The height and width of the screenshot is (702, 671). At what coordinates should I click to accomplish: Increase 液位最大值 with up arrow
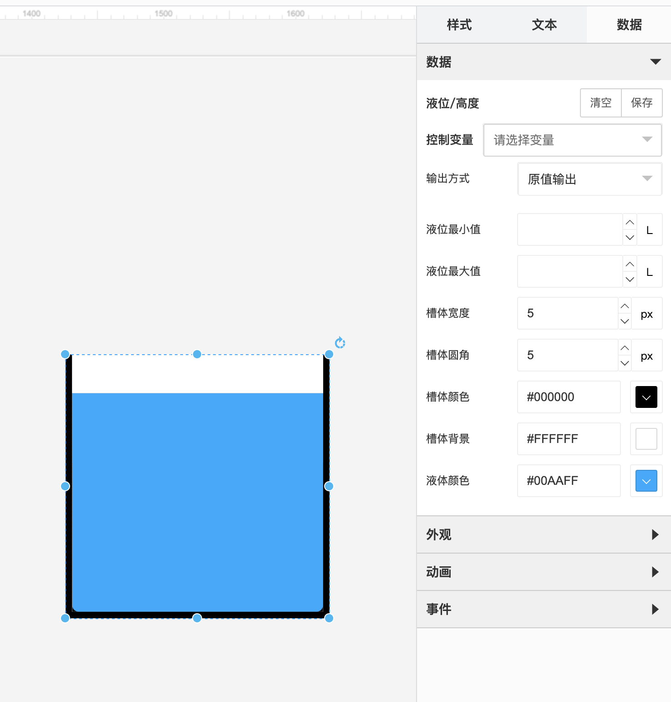630,264
